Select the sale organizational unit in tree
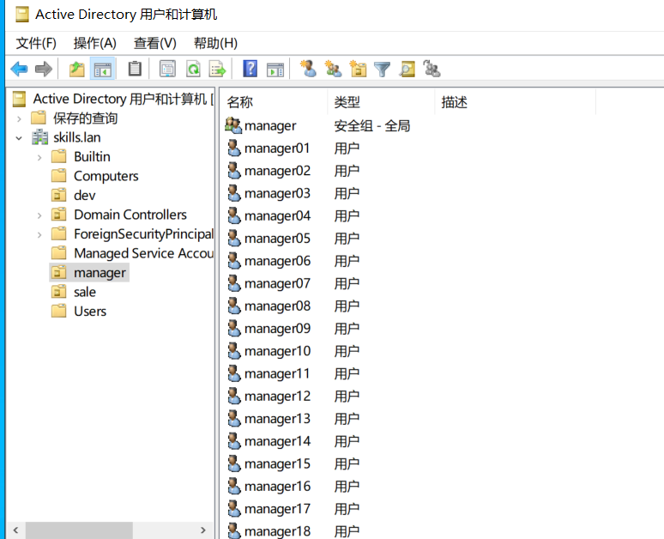This screenshot has height=539, width=664. [84, 292]
